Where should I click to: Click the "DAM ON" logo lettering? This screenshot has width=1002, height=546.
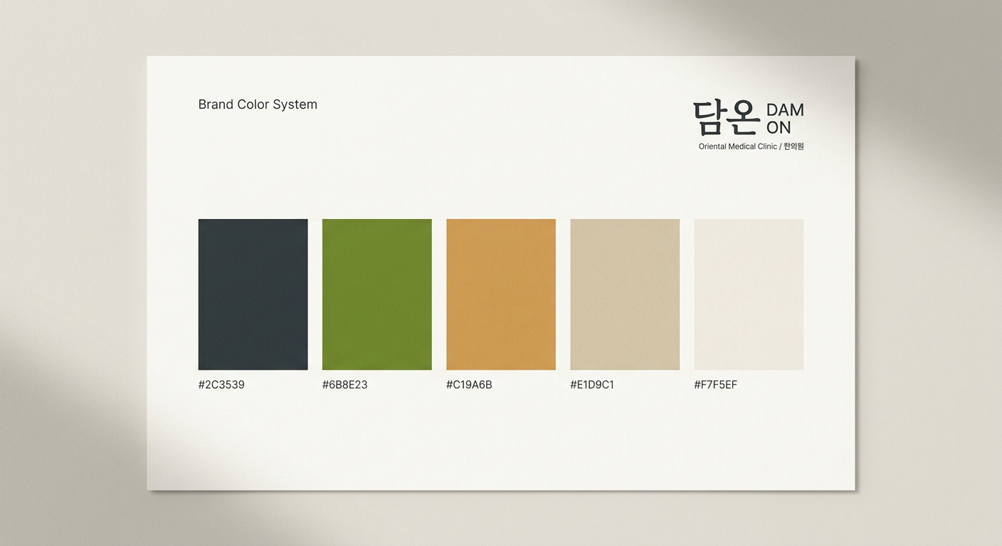pos(785,119)
